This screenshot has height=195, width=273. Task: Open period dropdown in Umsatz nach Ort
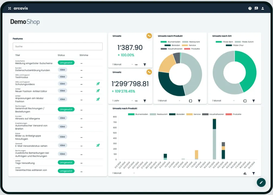(x=223, y=101)
